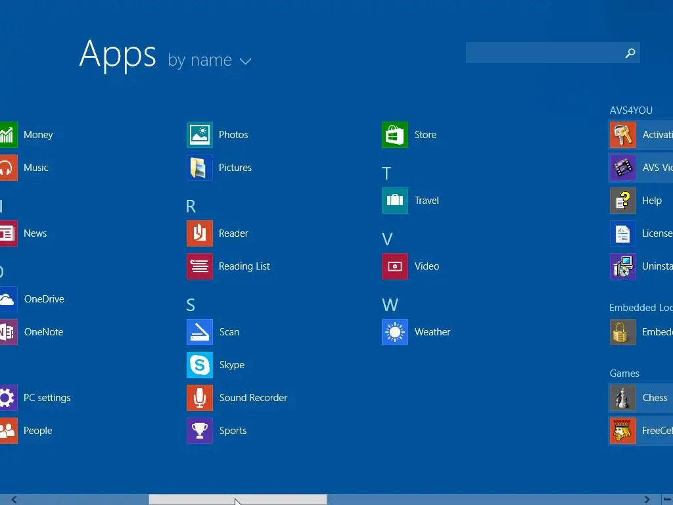Jump to the S letter group header
Image resolution: width=673 pixels, height=505 pixels.
191,305
